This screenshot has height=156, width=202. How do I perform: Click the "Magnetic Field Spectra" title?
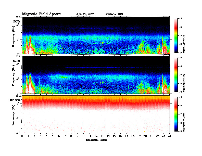[42, 14]
